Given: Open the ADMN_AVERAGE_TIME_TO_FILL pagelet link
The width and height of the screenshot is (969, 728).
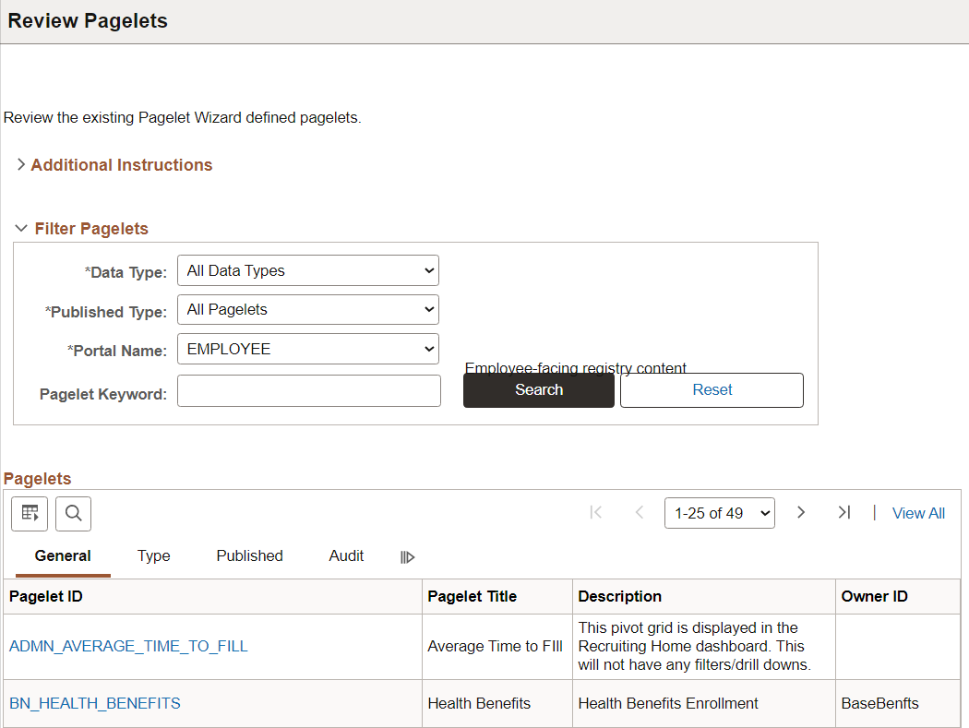Looking at the screenshot, I should pyautogui.click(x=128, y=646).
